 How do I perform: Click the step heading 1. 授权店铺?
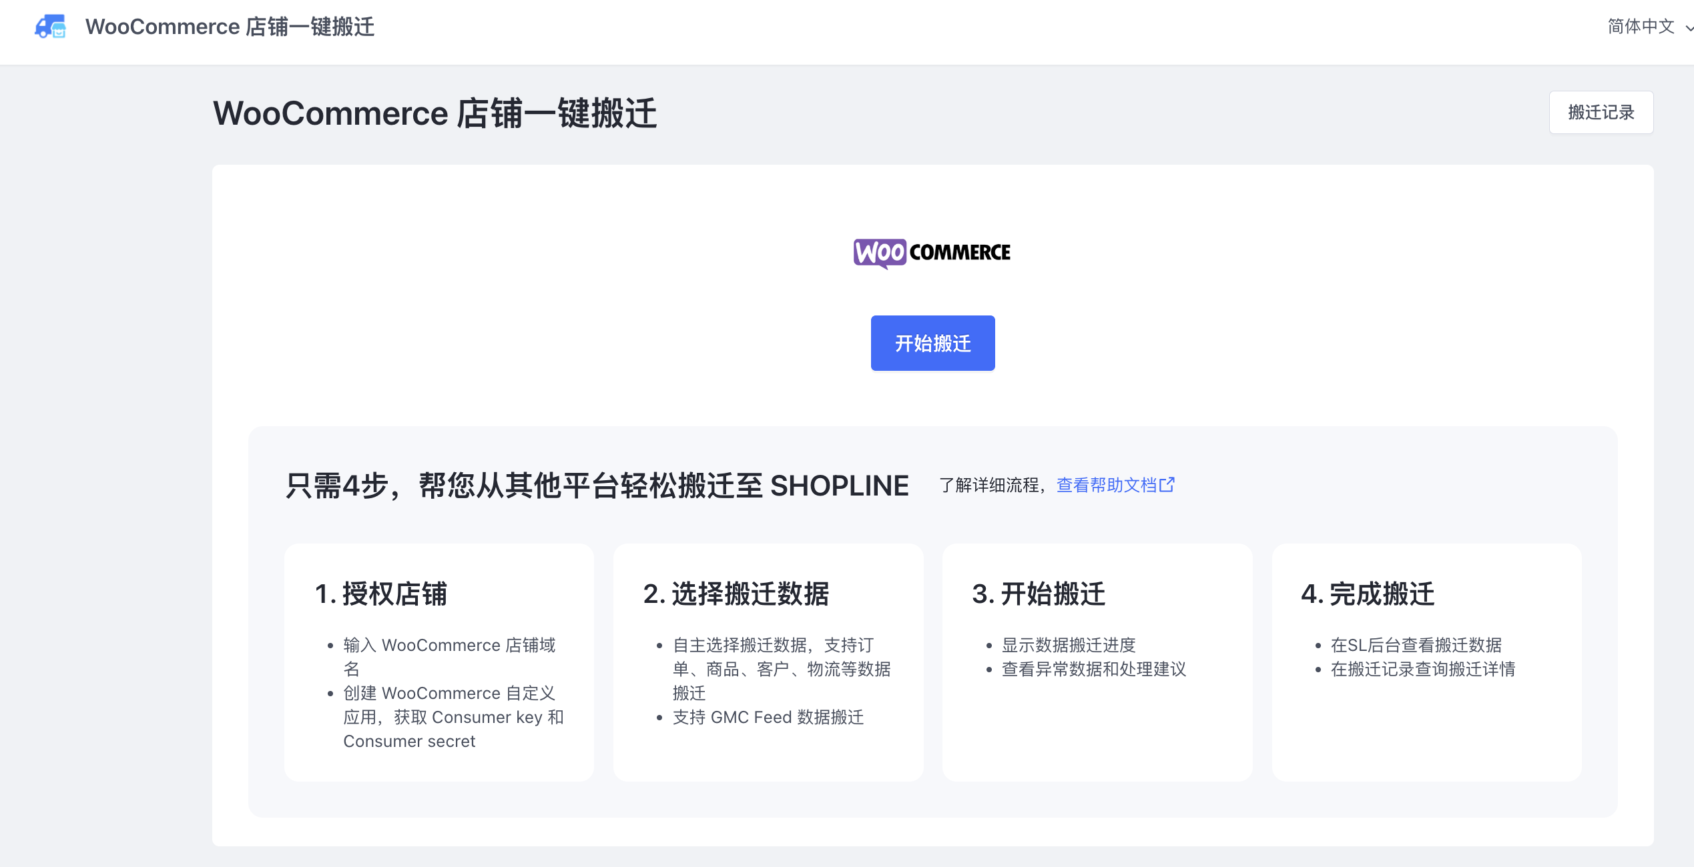coord(380,594)
